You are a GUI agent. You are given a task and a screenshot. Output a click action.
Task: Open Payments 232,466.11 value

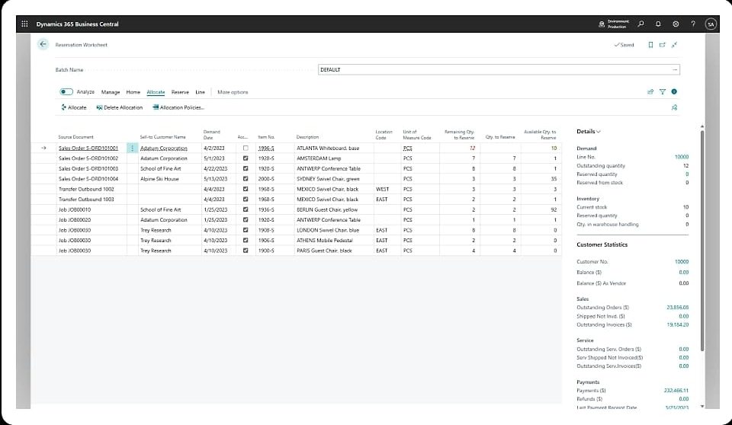pyautogui.click(x=676, y=391)
